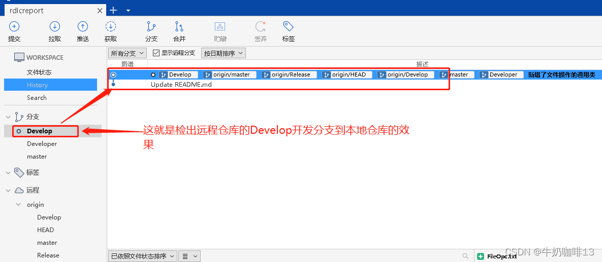602x262 pixels.
Task: Click the Push (推送) toolbar icon
Action: pyautogui.click(x=83, y=26)
